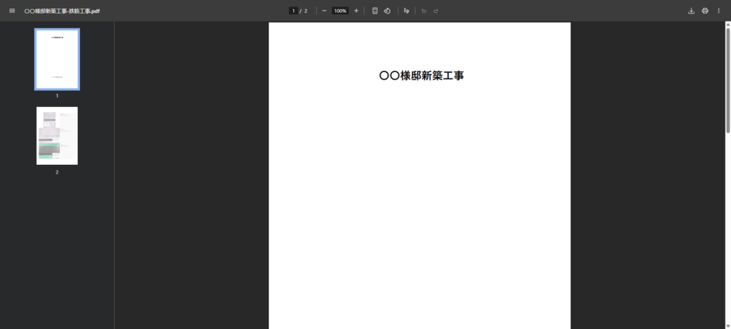Image resolution: width=731 pixels, height=329 pixels.
Task: Select the page 1 thumbnail
Action: pyautogui.click(x=57, y=59)
